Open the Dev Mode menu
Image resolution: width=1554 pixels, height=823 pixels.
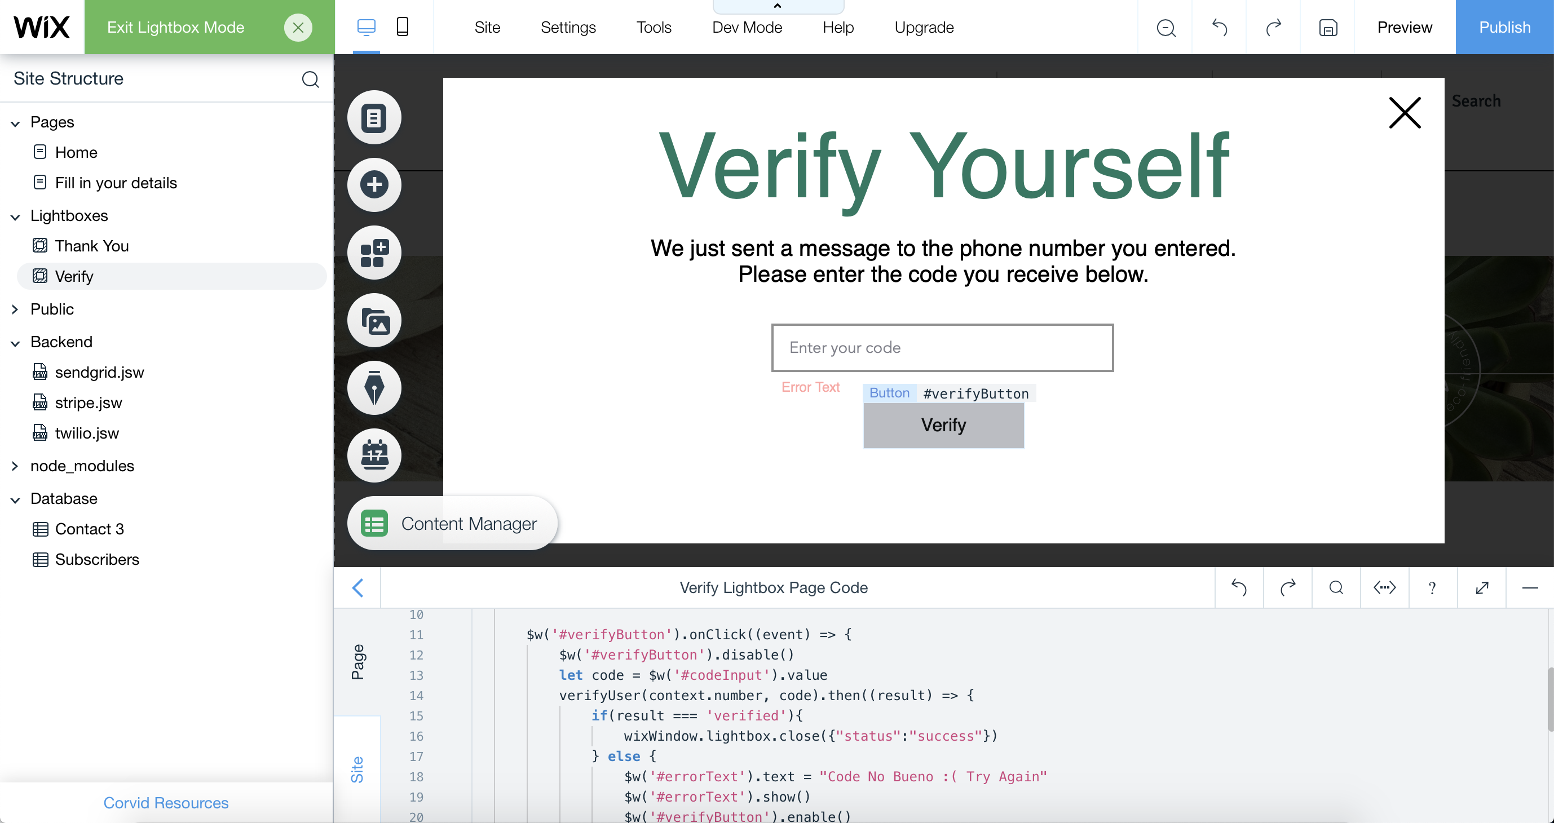click(747, 28)
